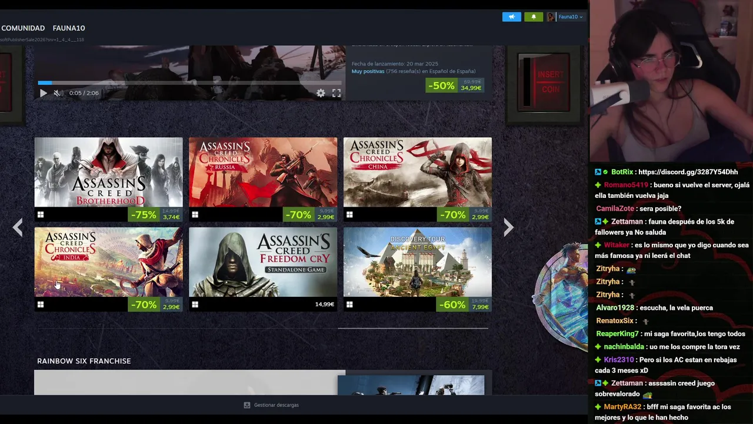Click Alvaro1928 username in chat
Image resolution: width=753 pixels, height=424 pixels.
pyautogui.click(x=615, y=307)
